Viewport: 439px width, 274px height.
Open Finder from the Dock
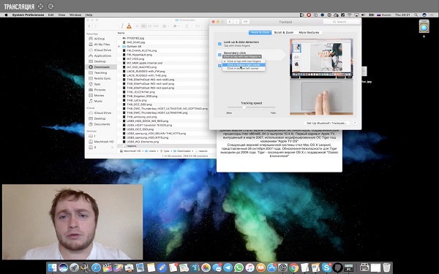[52, 268]
